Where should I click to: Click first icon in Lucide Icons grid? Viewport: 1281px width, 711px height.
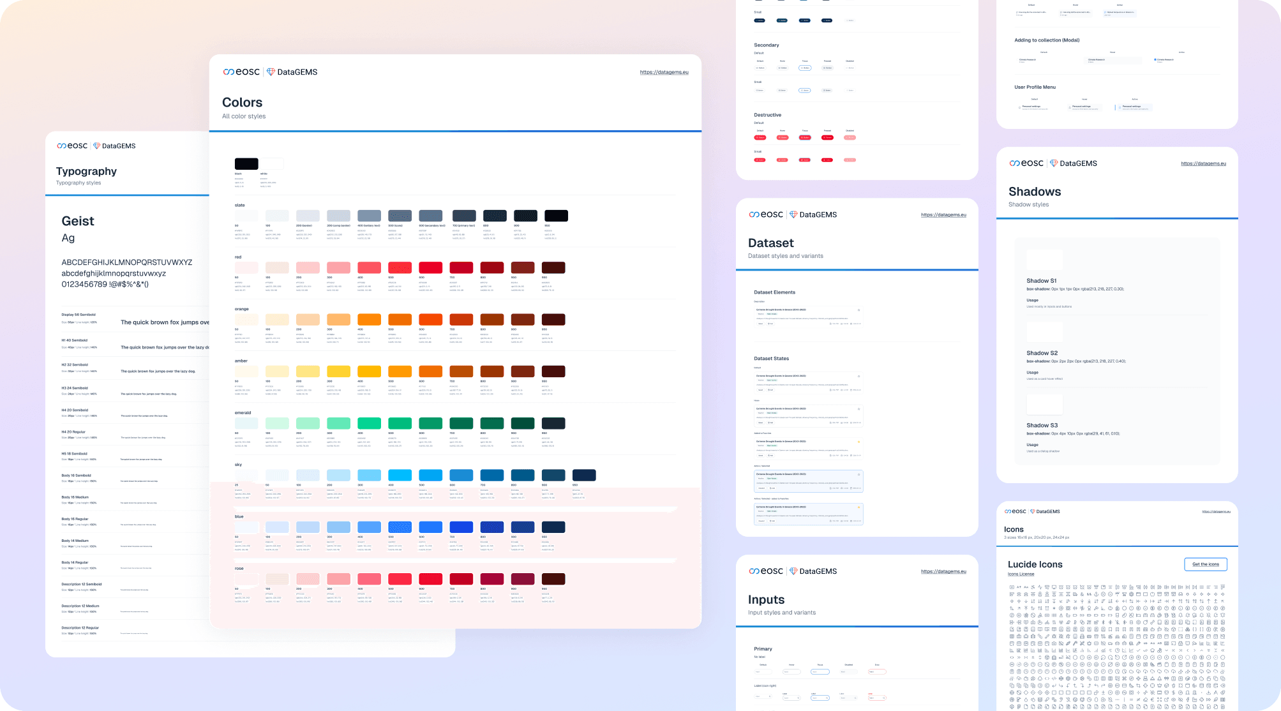tap(1012, 587)
